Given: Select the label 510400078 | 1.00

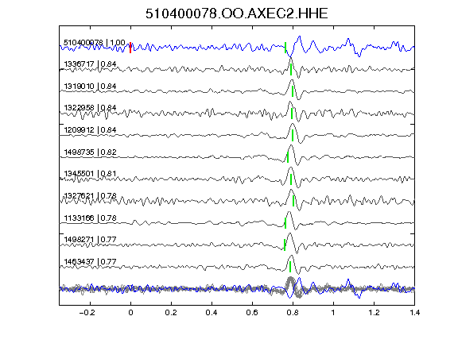Looking at the screenshot, I should tap(95, 43).
